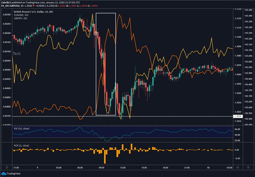Click the Z timezone button
Image resolution: width=255 pixels, height=177 pixels.
pos(7,167)
